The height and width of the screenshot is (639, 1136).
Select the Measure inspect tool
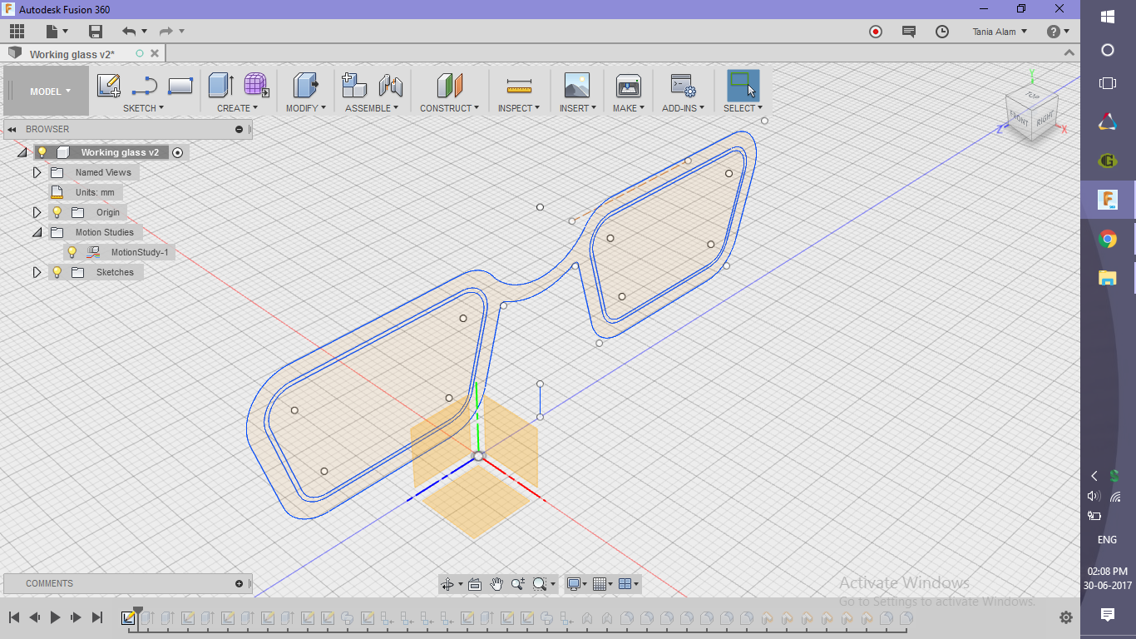click(519, 86)
